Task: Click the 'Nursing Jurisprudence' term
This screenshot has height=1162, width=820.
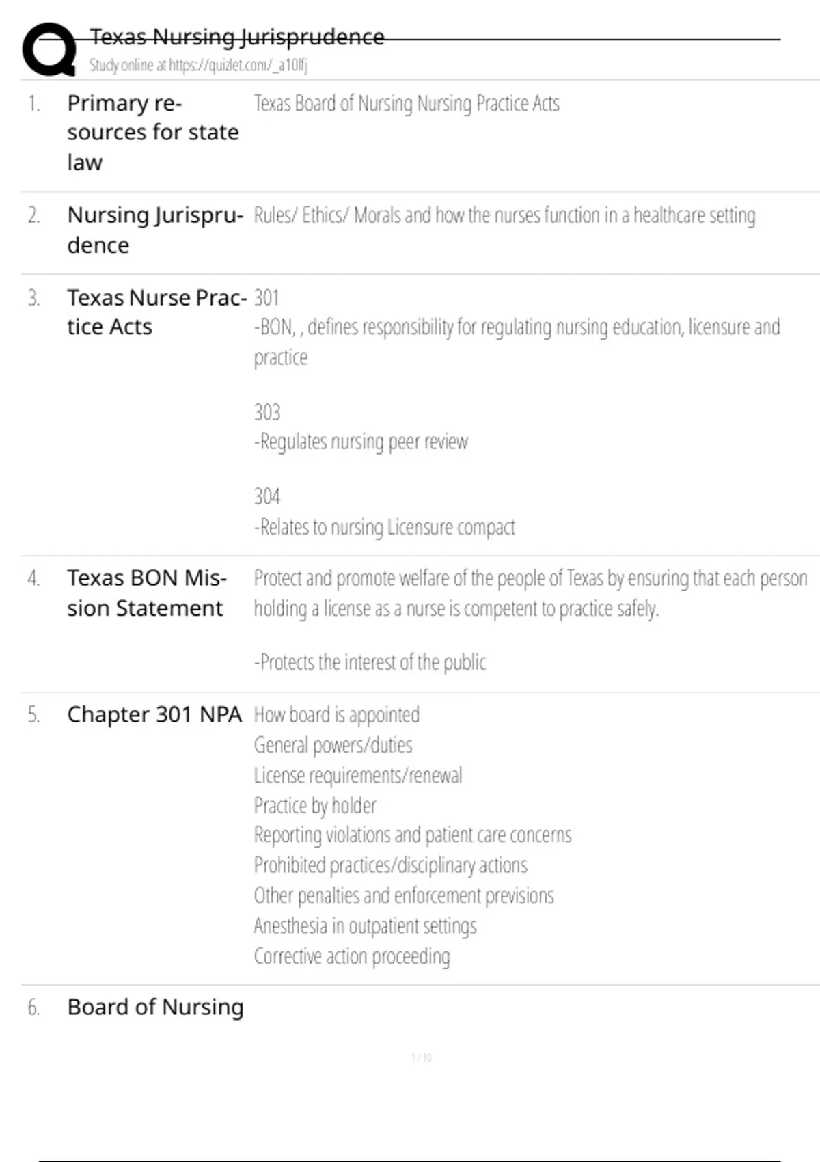Action: tap(154, 230)
